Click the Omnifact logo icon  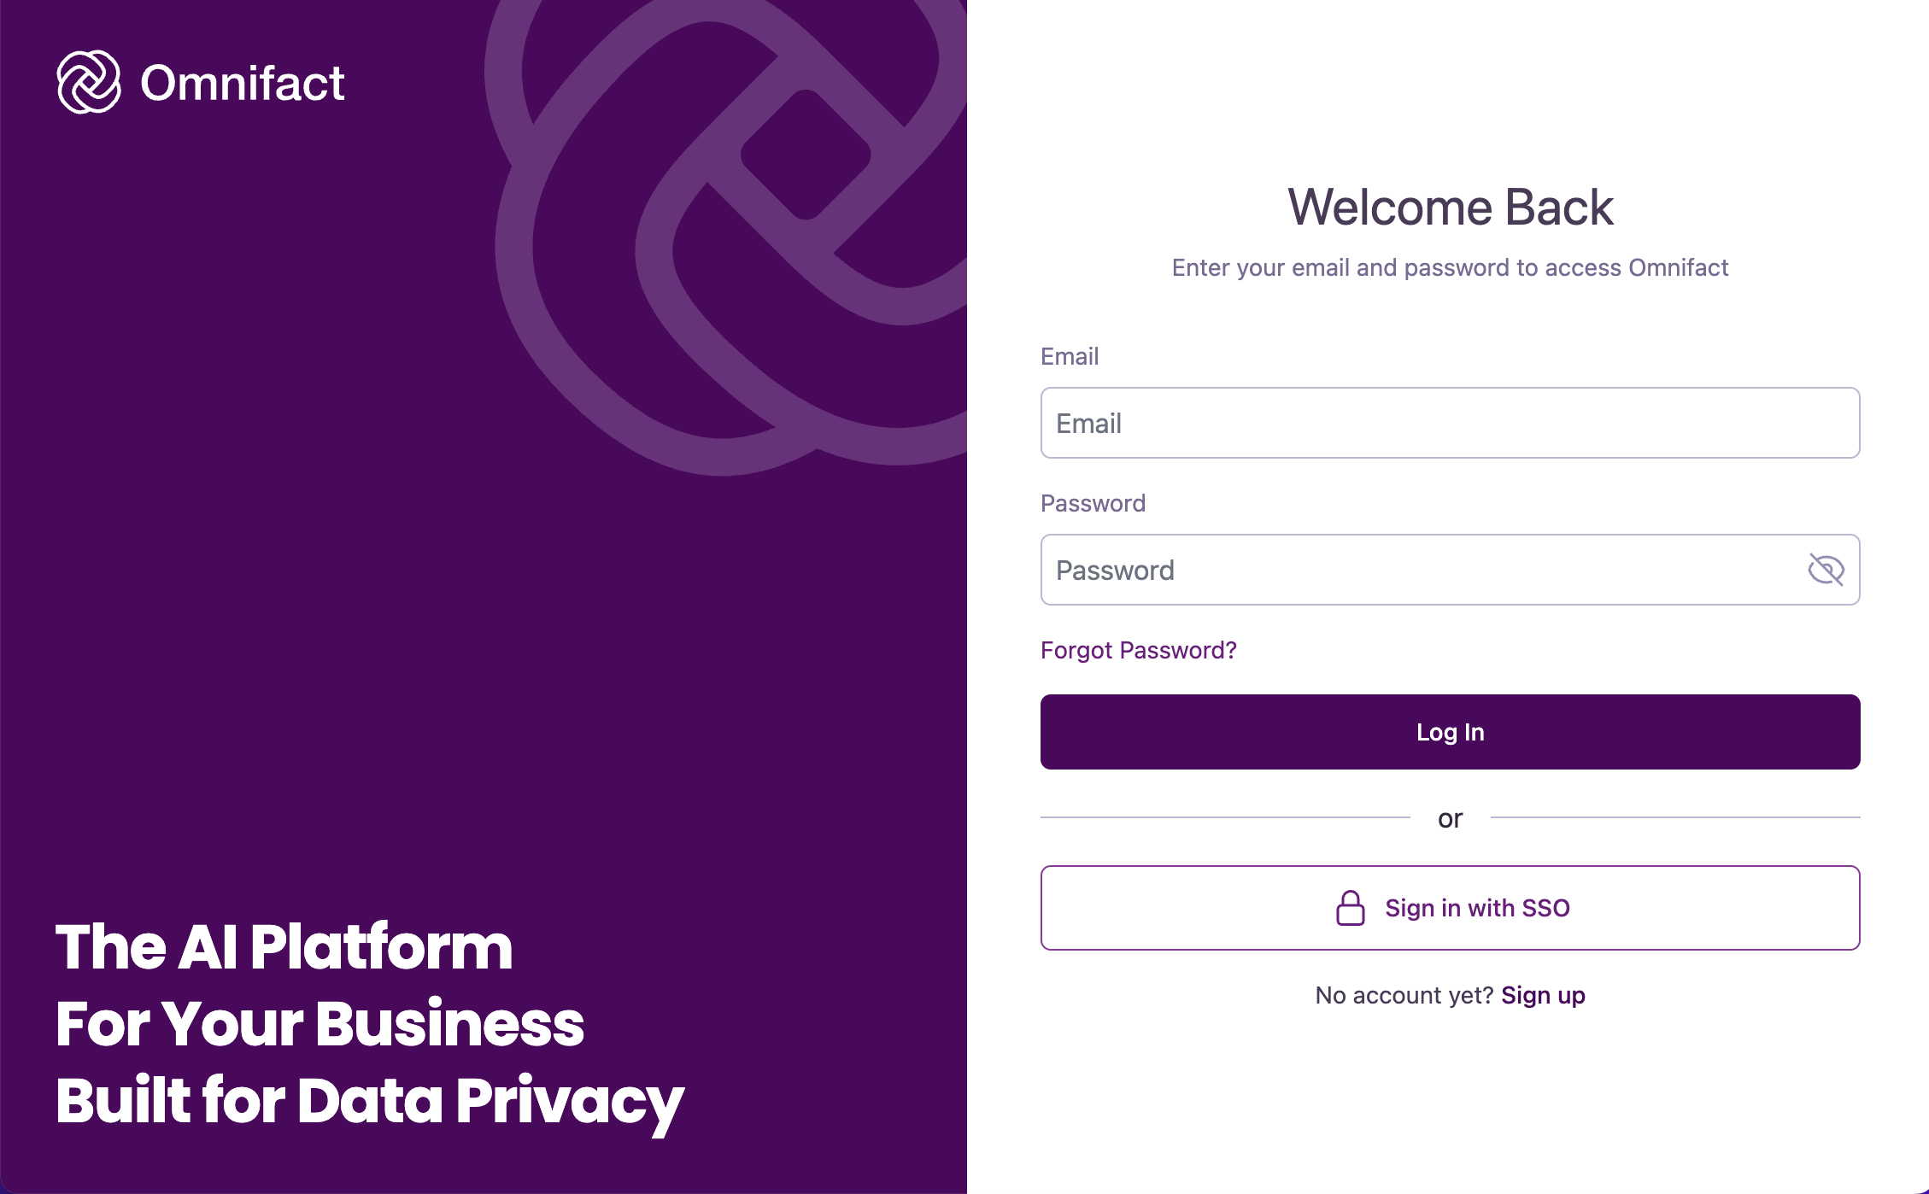click(89, 83)
